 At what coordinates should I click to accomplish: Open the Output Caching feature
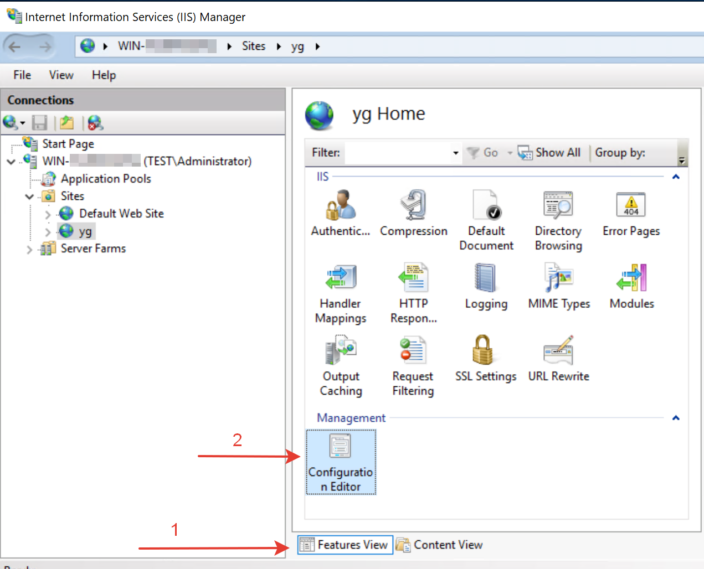click(341, 366)
